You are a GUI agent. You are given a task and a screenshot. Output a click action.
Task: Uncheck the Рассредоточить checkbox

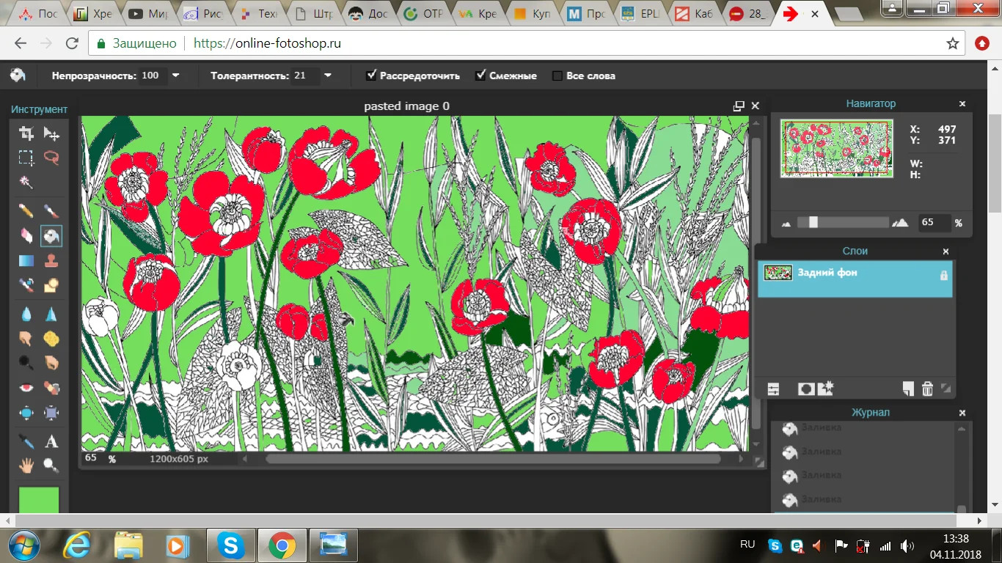372,75
